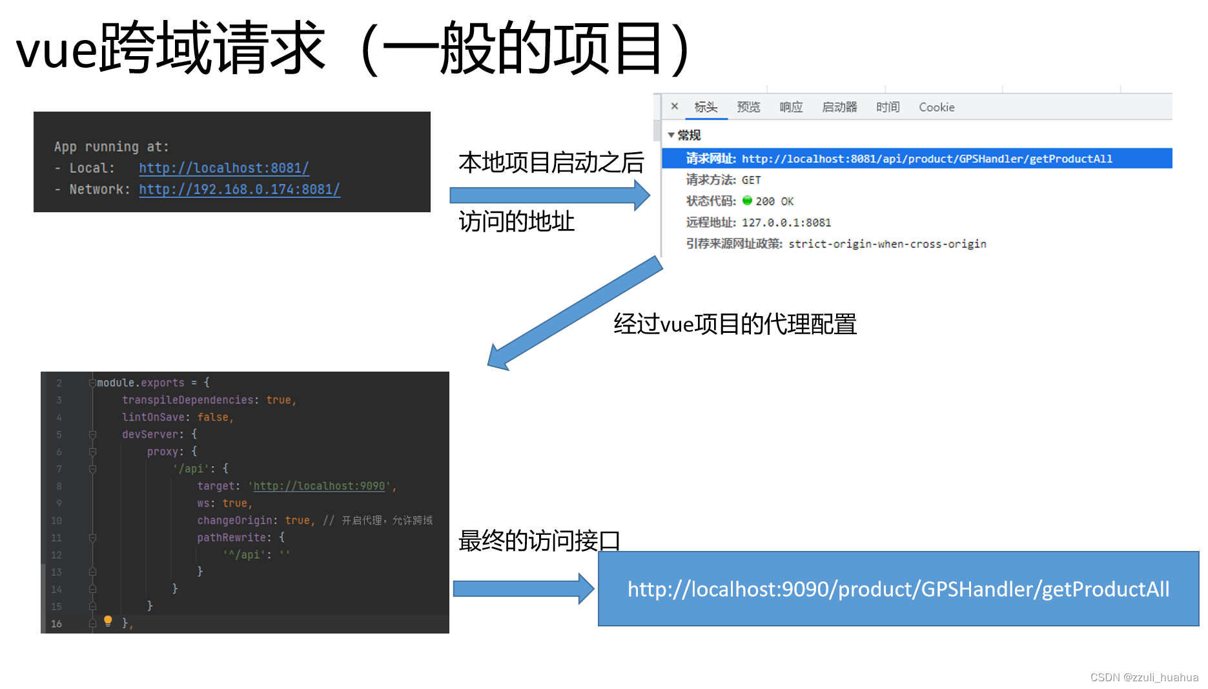Screen dimensions: 1208x689
Task: Click the 经过vue项目的代理配置 label
Action: (735, 324)
